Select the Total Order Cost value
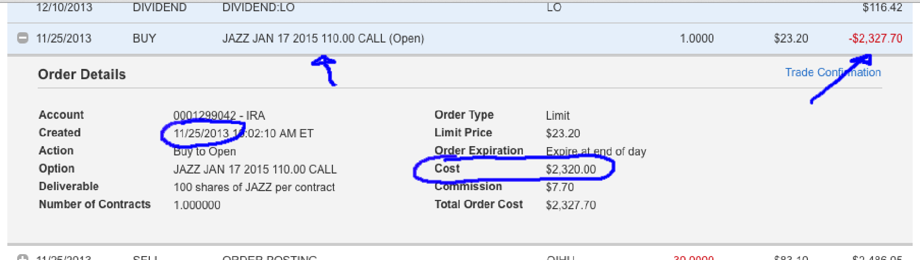This screenshot has width=920, height=260. pyautogui.click(x=571, y=205)
